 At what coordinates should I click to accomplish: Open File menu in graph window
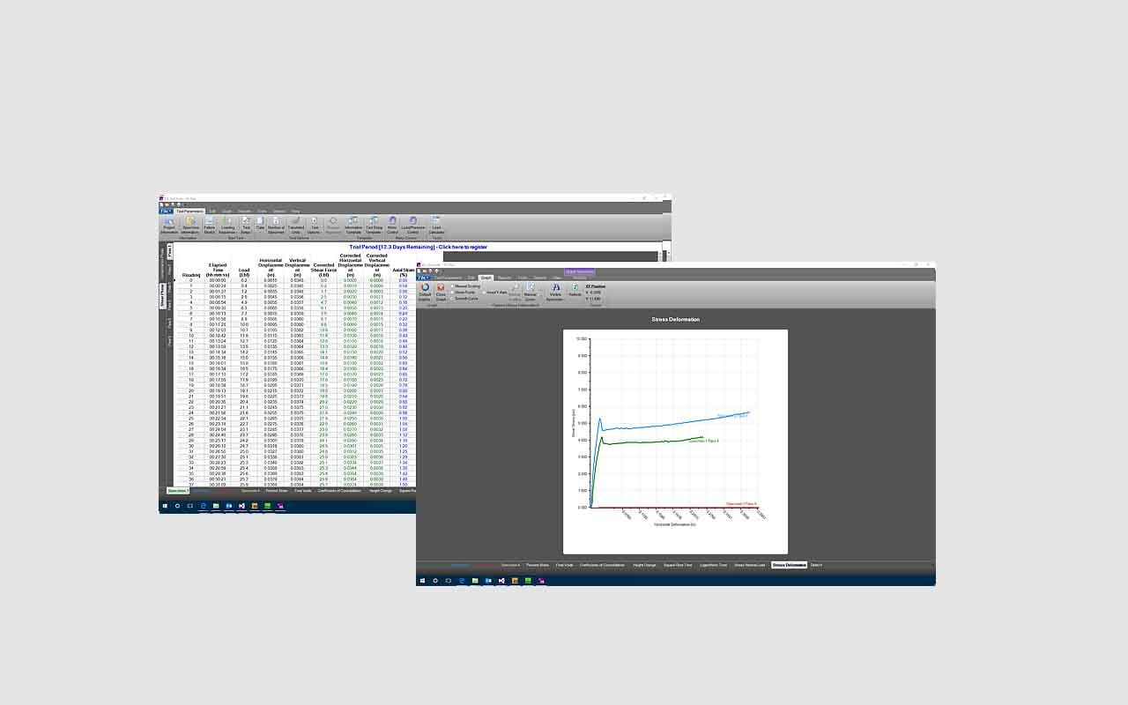point(425,278)
